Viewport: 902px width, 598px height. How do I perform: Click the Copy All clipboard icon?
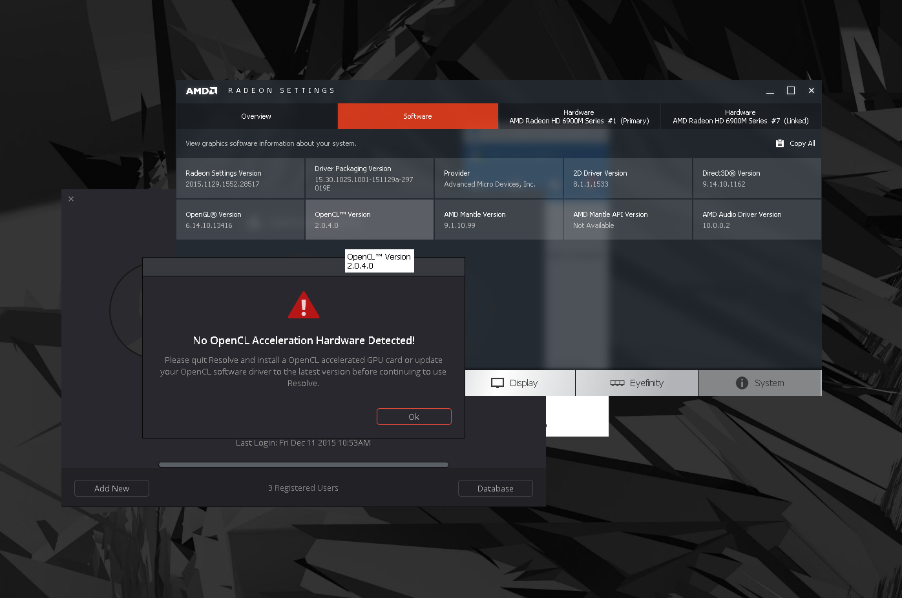pos(780,143)
